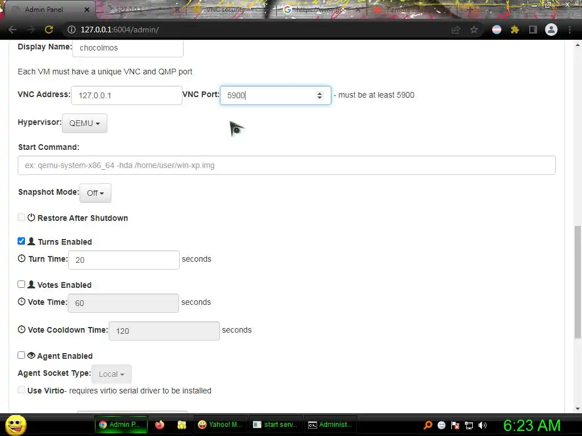582x436 pixels.
Task: Click the Vote Cooldown Time field
Action: [x=164, y=331]
